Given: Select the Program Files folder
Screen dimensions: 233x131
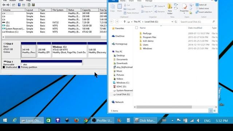Looking at the screenshot, I should click(x=150, y=37).
